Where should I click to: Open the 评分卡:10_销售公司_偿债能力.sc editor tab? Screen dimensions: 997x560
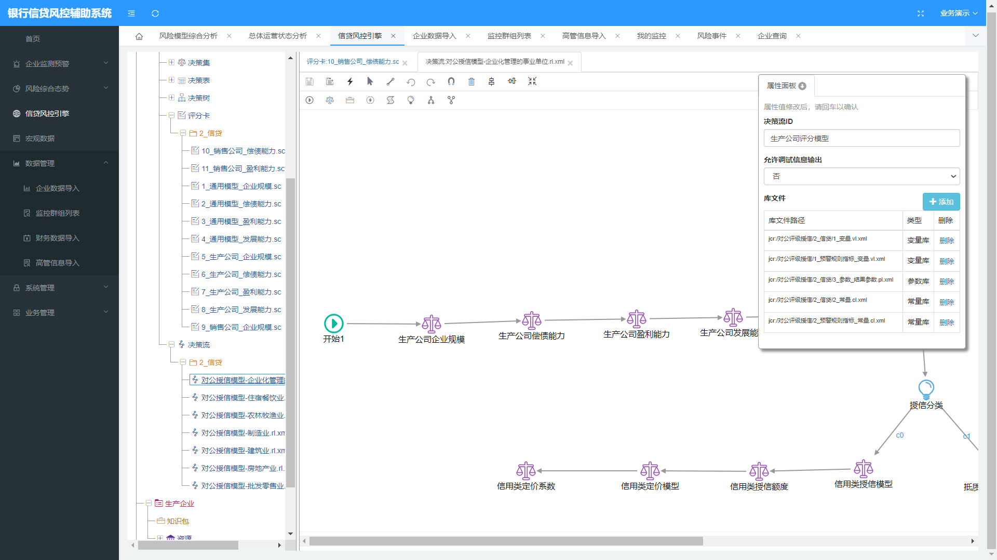pyautogui.click(x=353, y=62)
